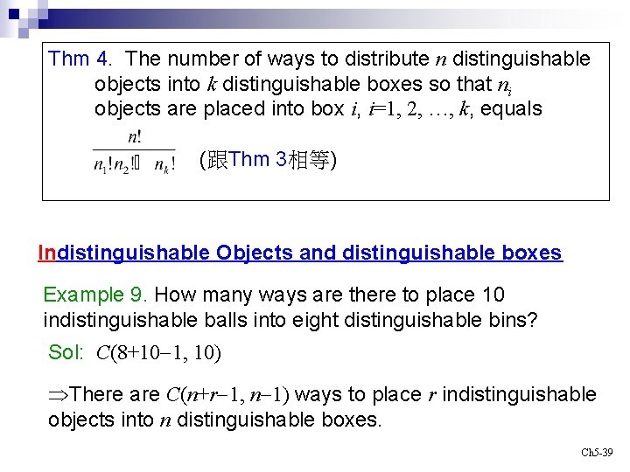Click the n! numerator of the fraction
630x472 pixels.
pos(134,137)
